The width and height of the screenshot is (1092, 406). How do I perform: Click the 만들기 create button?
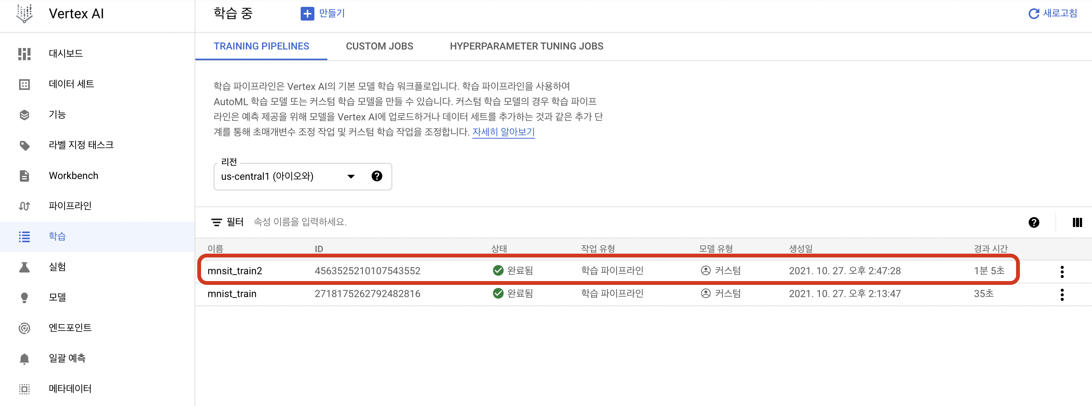coord(322,14)
